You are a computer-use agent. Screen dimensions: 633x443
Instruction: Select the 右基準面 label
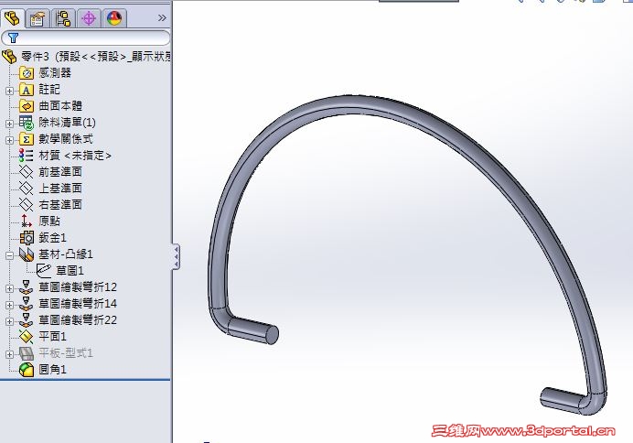tap(60, 205)
